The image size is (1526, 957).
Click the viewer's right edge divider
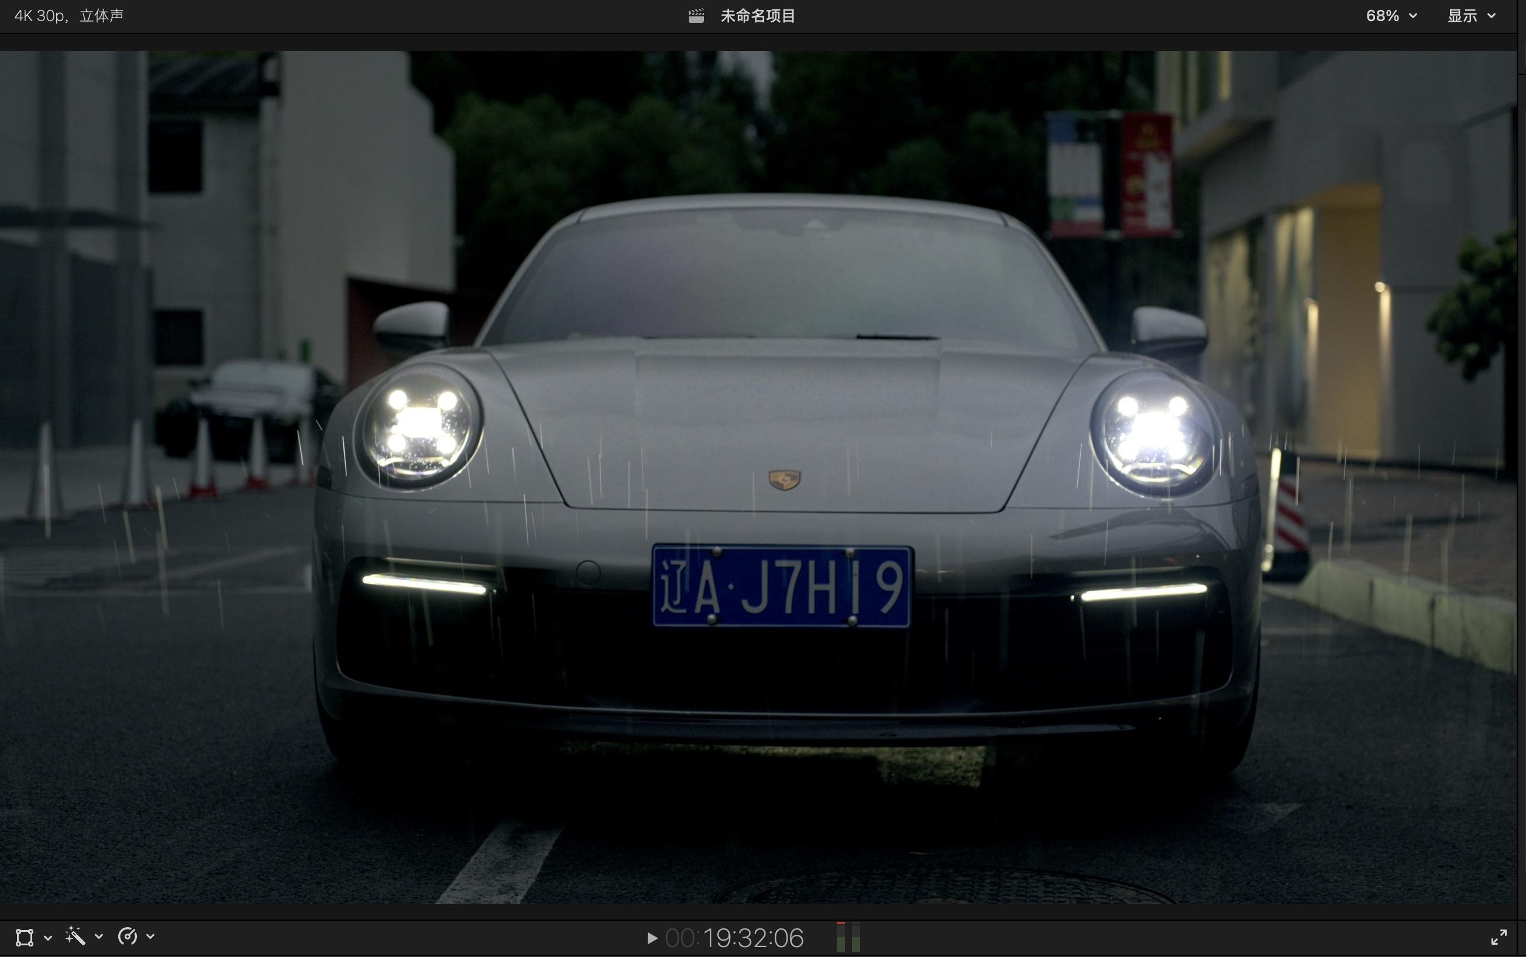coord(1518,475)
